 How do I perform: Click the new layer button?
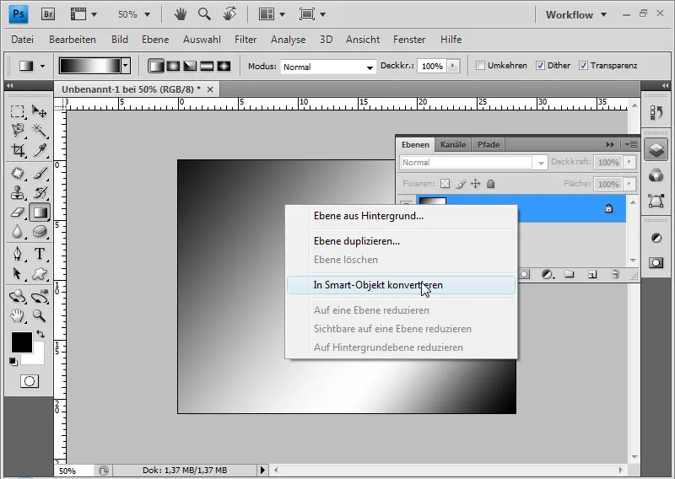(x=592, y=274)
